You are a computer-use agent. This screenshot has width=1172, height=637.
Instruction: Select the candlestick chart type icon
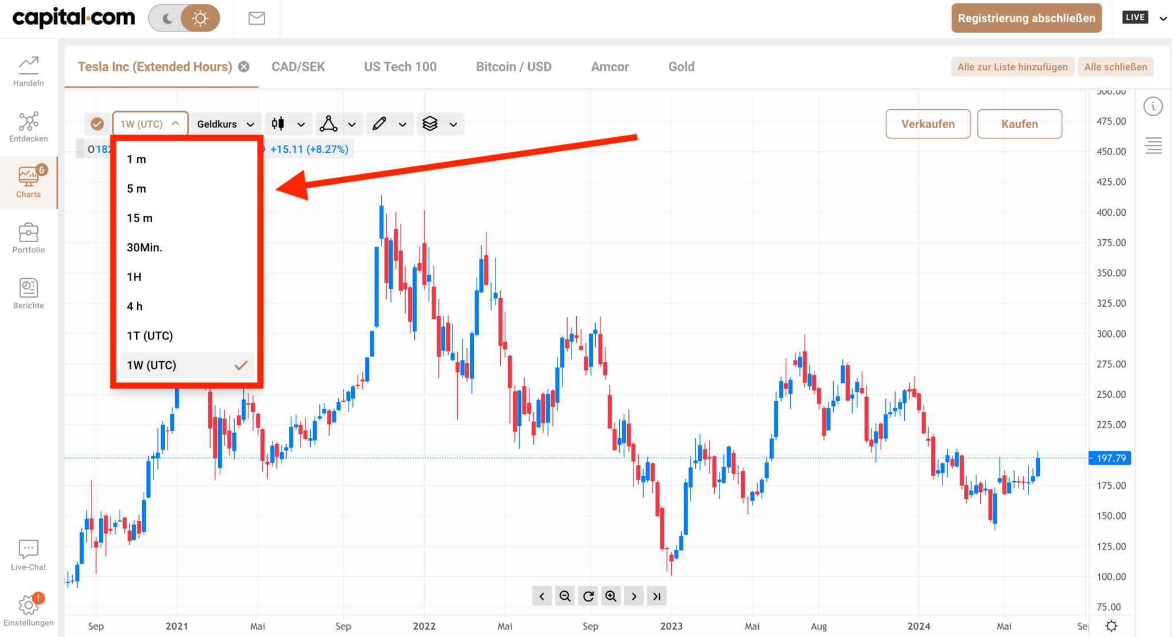[x=279, y=124]
